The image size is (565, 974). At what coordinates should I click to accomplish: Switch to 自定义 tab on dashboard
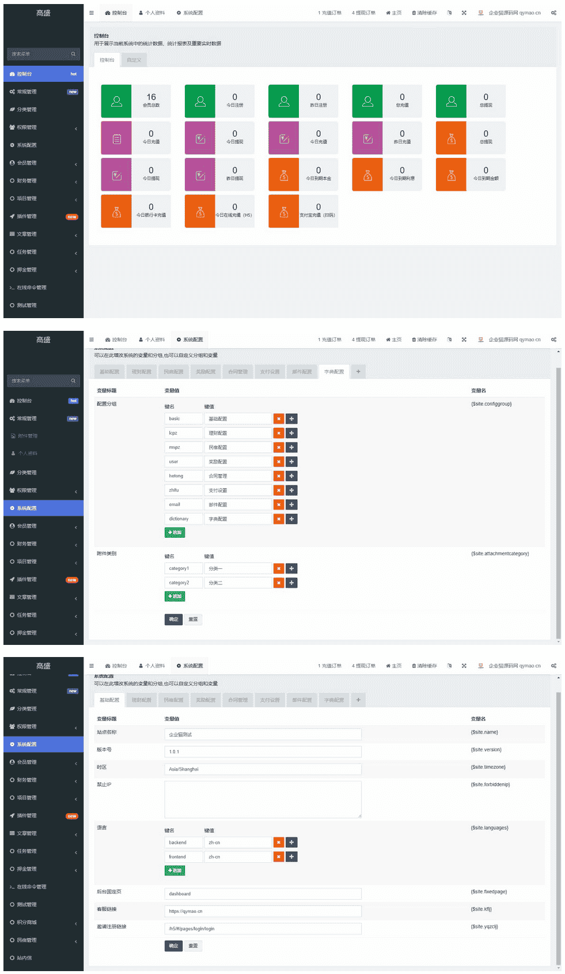pyautogui.click(x=134, y=60)
